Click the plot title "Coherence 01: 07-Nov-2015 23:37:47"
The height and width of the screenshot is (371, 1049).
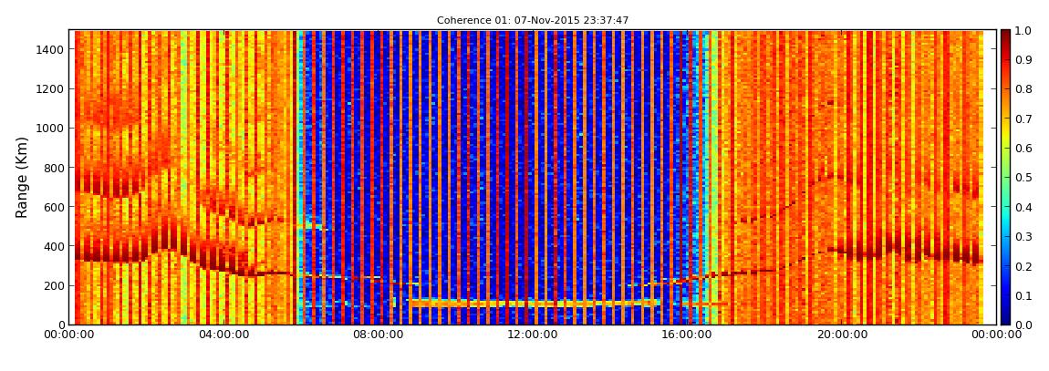click(x=533, y=21)
